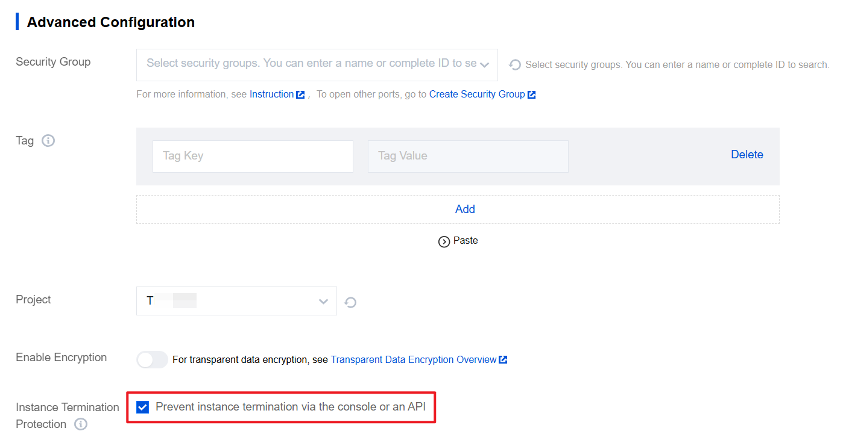843x440 pixels.
Task: Focus the Tag Value input field
Action: pyautogui.click(x=468, y=156)
